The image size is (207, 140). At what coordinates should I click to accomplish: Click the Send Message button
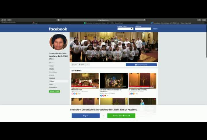(141, 65)
